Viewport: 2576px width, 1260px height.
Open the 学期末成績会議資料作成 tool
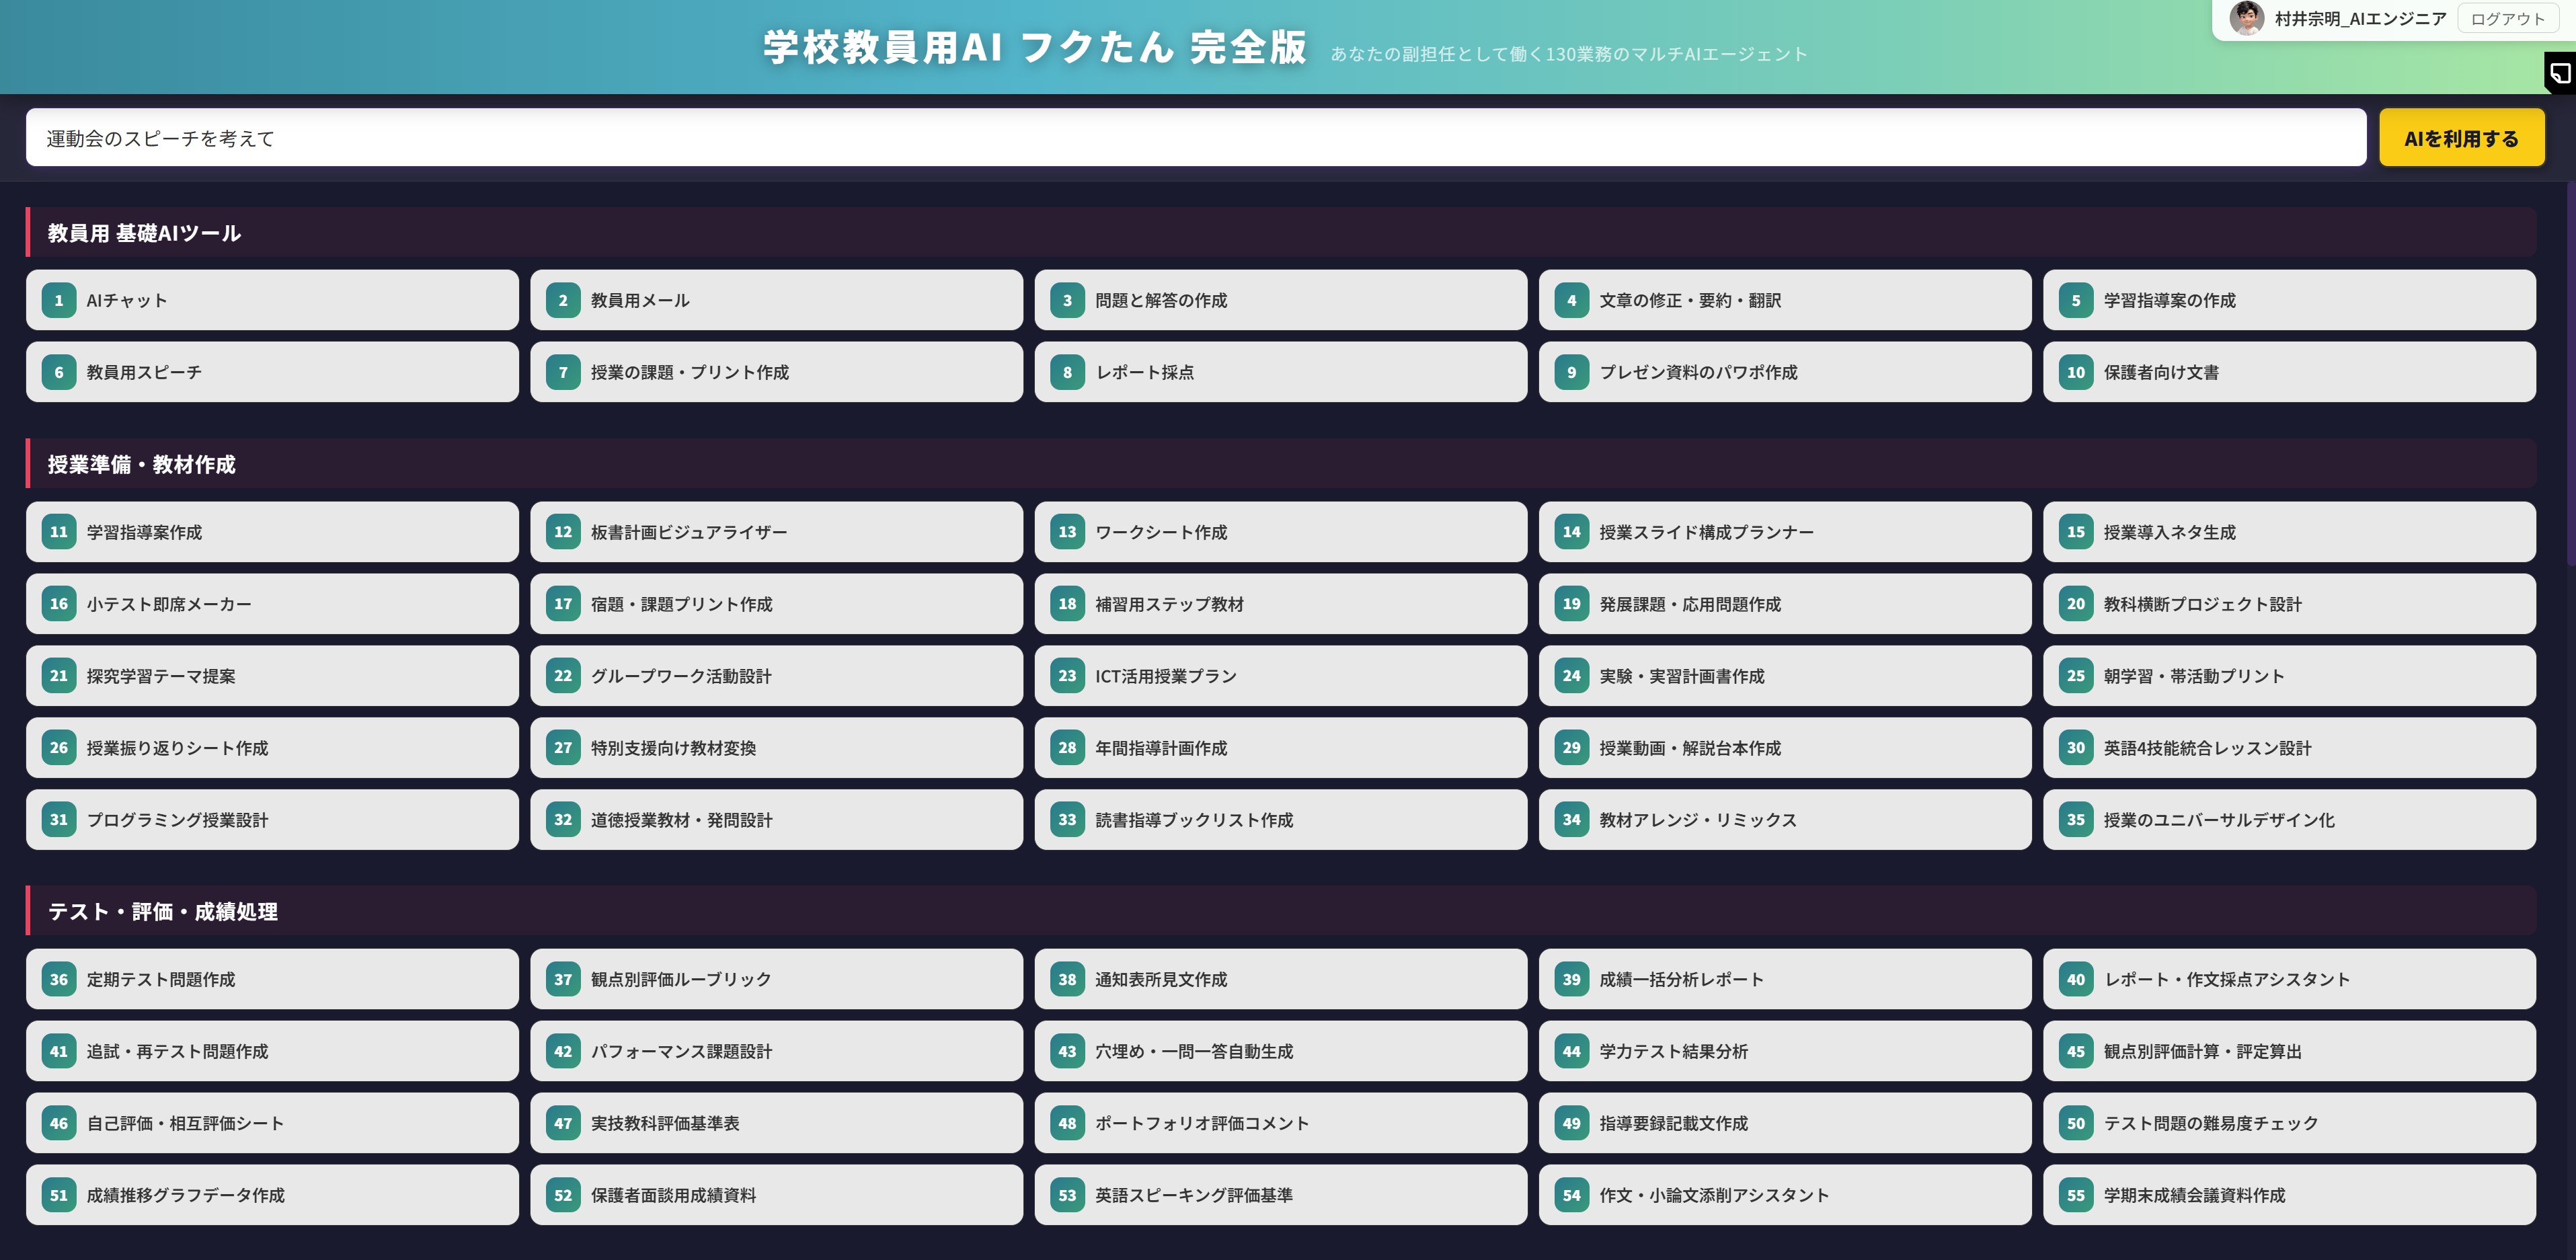(2291, 1194)
